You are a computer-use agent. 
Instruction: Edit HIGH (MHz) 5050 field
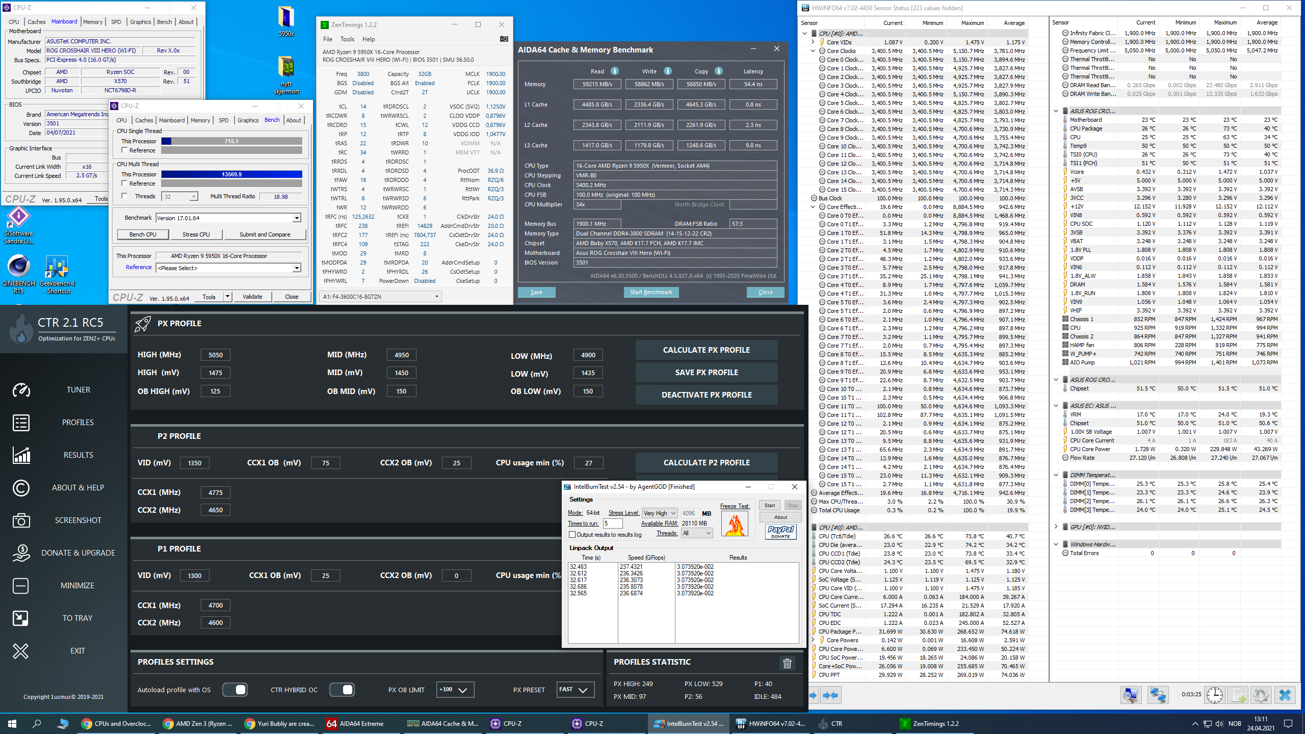pyautogui.click(x=215, y=355)
